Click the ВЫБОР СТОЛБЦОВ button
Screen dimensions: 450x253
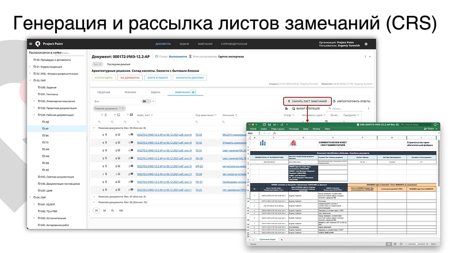pyautogui.click(x=306, y=108)
